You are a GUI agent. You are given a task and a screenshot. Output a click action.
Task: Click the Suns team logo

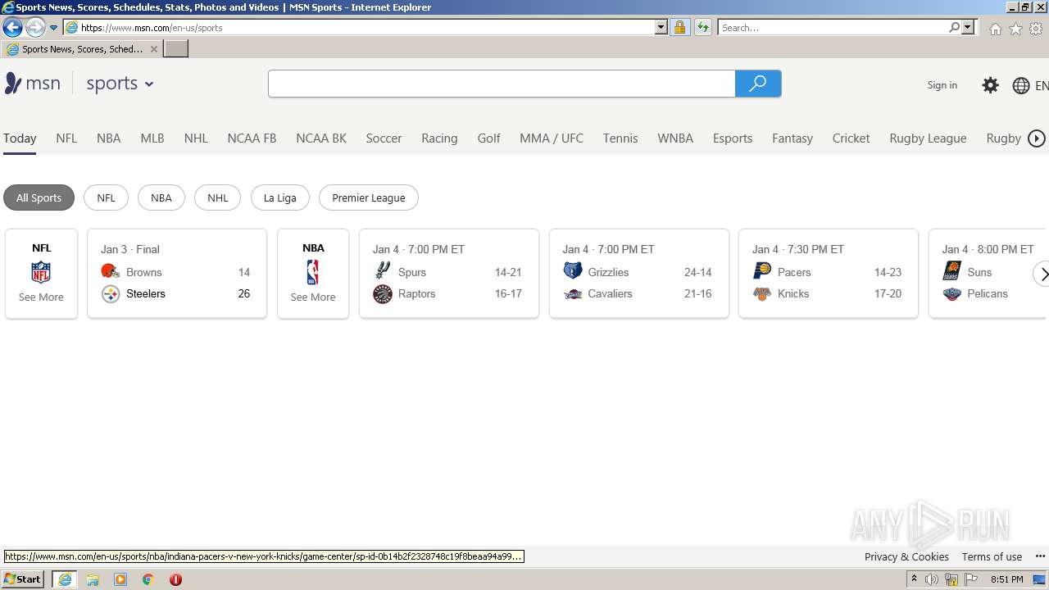pyautogui.click(x=951, y=271)
